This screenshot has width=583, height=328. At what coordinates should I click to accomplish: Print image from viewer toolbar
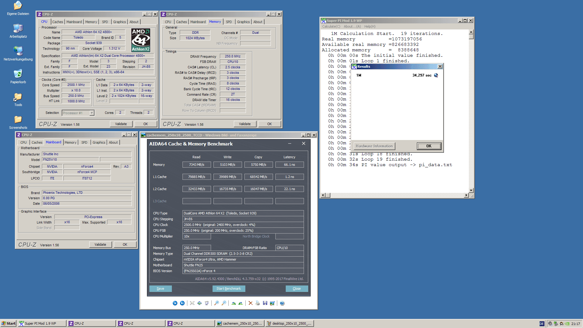(x=258, y=303)
